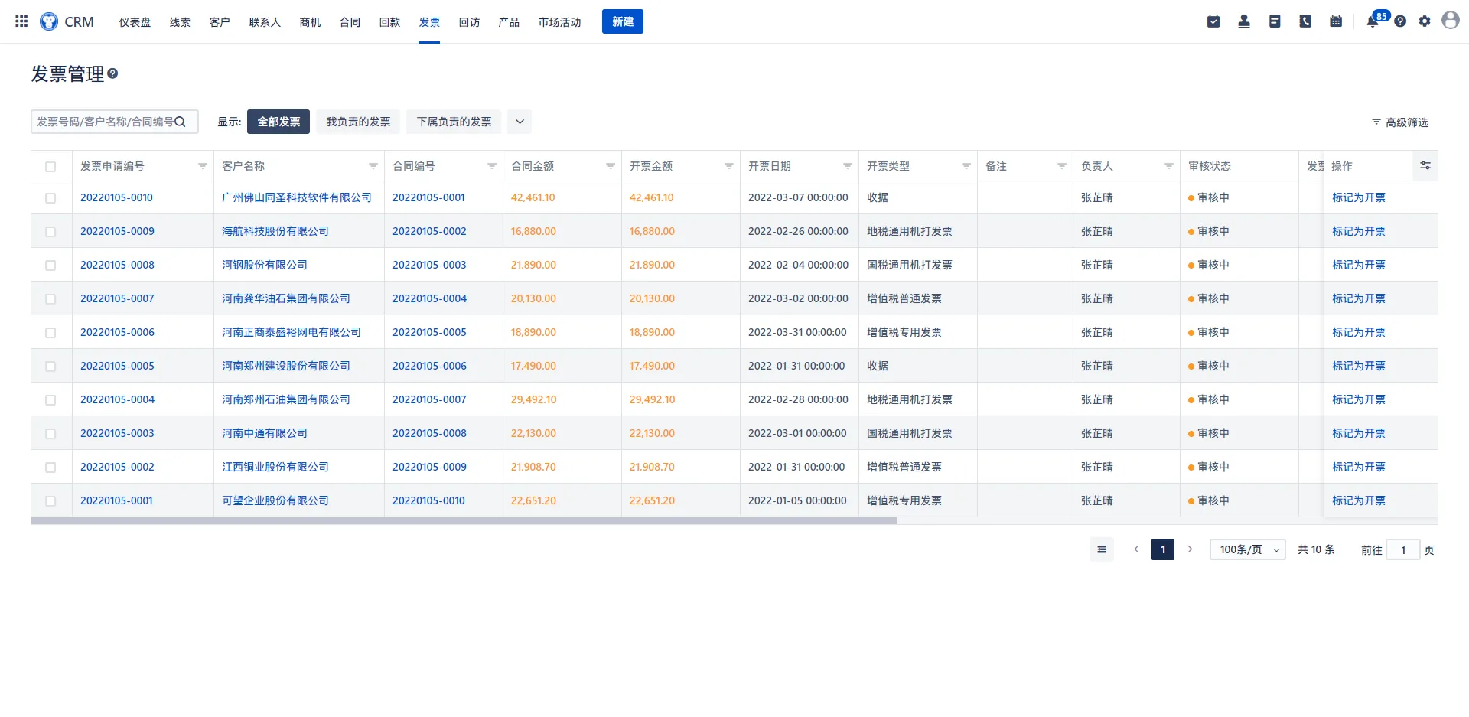This screenshot has height=717, width=1469.
Task: Open customer 江西铜业股份有限公司
Action: (x=275, y=467)
